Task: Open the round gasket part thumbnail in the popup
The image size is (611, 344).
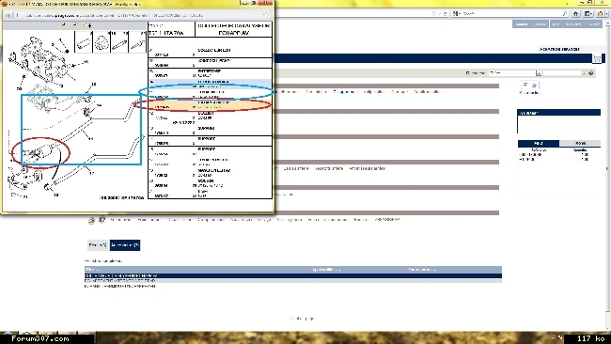Action: pos(102,42)
